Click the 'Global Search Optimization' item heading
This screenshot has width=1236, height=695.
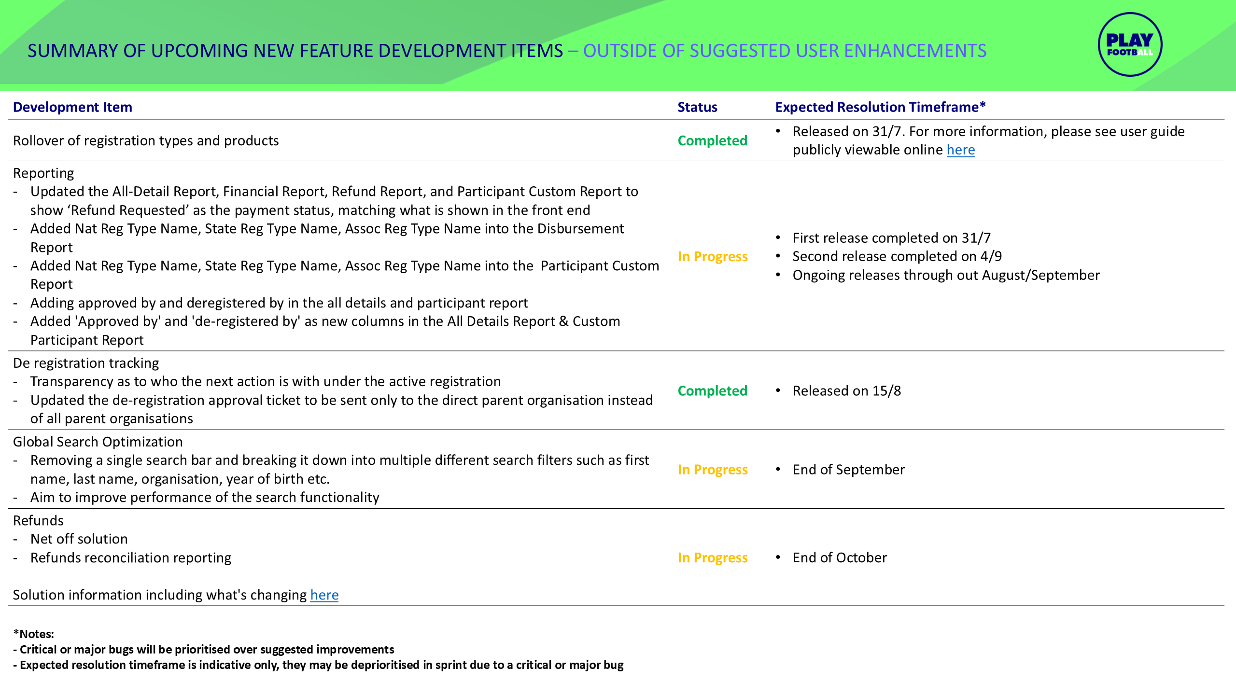click(98, 442)
